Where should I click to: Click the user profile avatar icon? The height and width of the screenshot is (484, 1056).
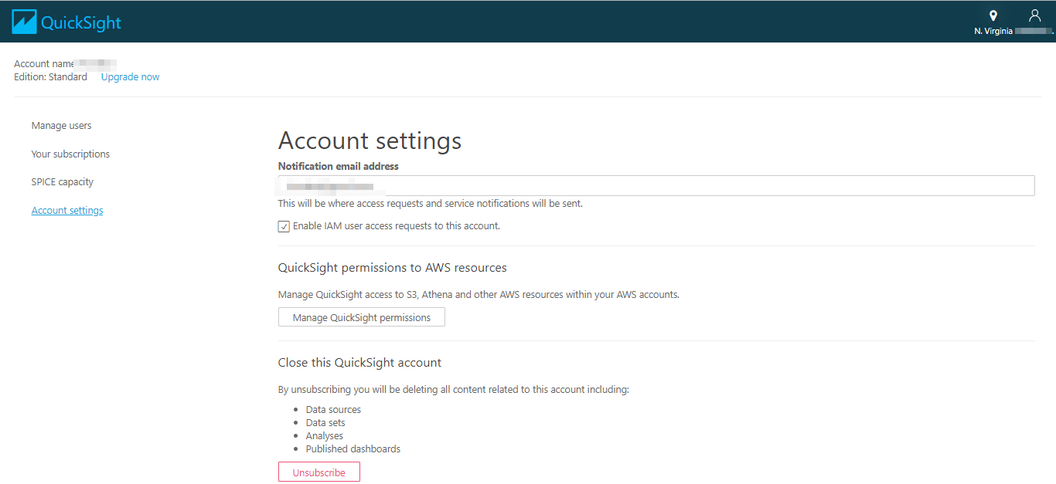point(1034,15)
